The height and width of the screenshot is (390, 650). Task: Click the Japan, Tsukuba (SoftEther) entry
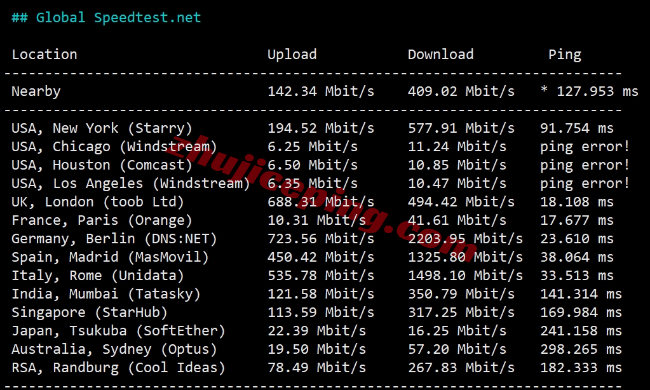point(118,331)
